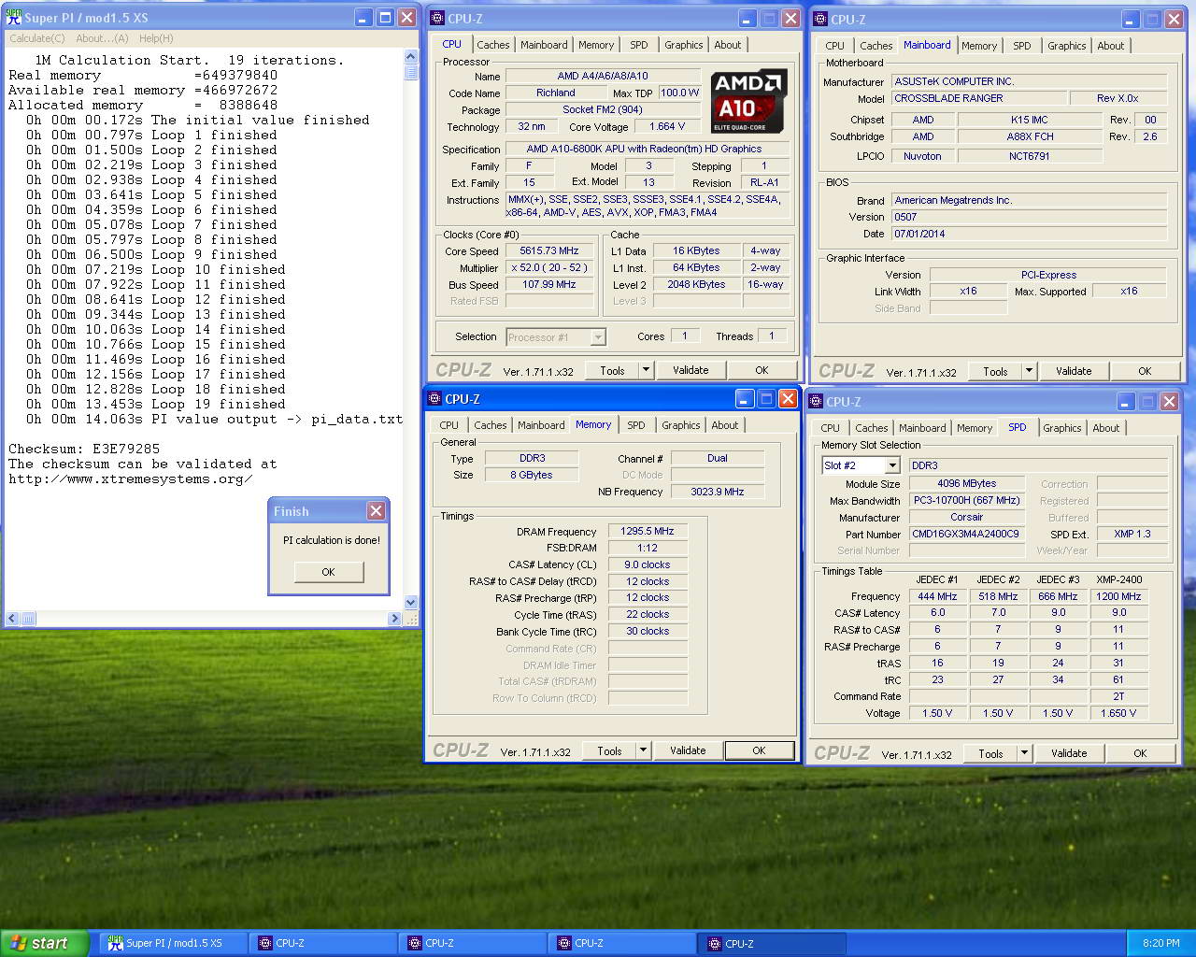Select the SPD tab in the Memory window
The image size is (1196, 957).
636,425
